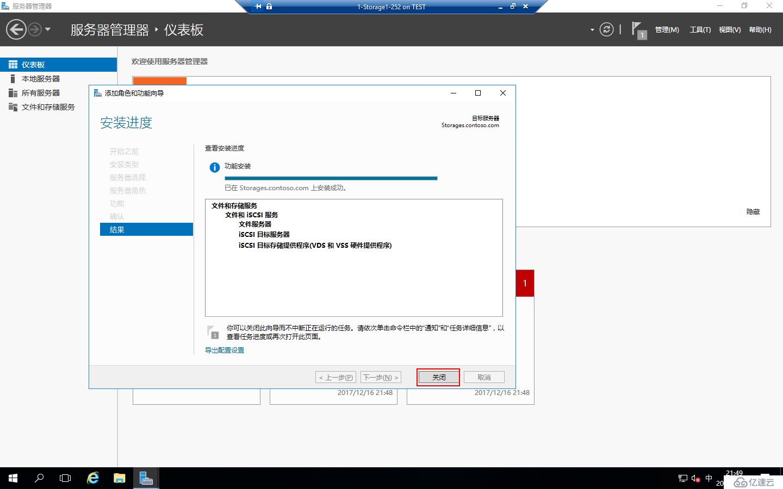Select 文件和 iSCSI 服务 in the results list
Image resolution: width=783 pixels, height=489 pixels.
pyautogui.click(x=252, y=215)
